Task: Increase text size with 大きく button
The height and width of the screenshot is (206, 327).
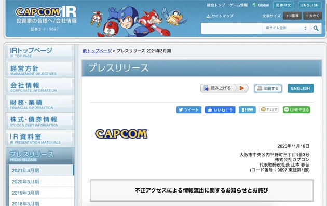Action: [x=312, y=16]
